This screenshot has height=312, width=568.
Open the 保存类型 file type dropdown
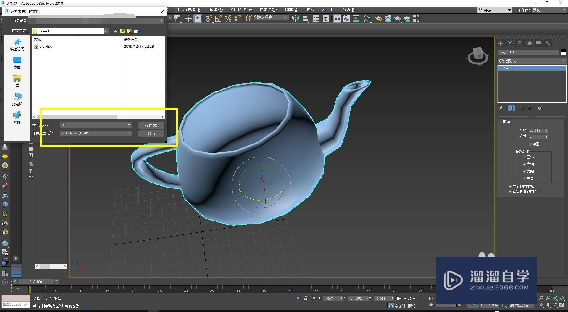[x=129, y=133]
